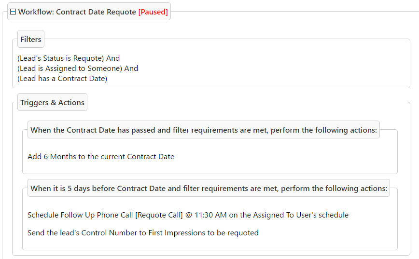Image resolution: width=419 pixels, height=259 pixels.
Task: Click the And after the Assigned to Someone filter
Action: pos(131,68)
